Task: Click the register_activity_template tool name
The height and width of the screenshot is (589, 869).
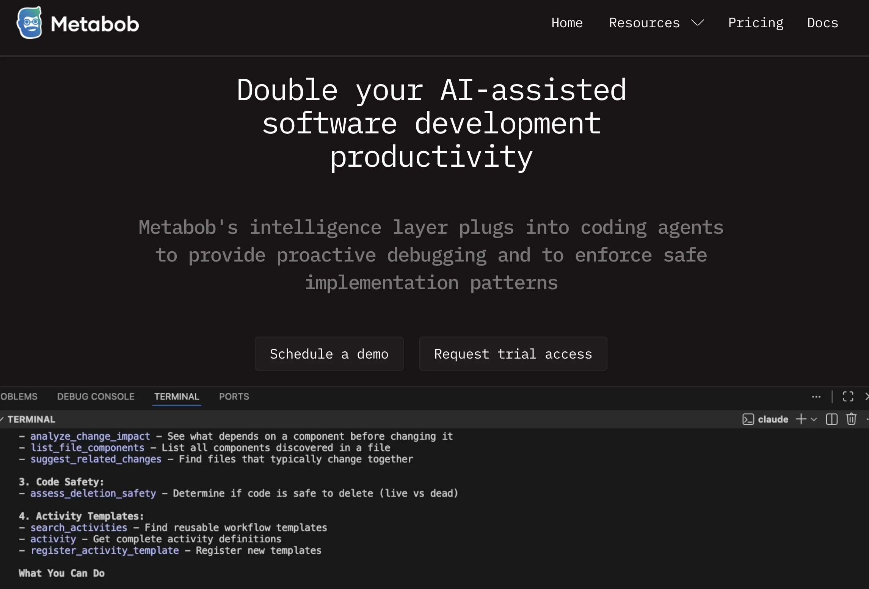Action: [104, 550]
